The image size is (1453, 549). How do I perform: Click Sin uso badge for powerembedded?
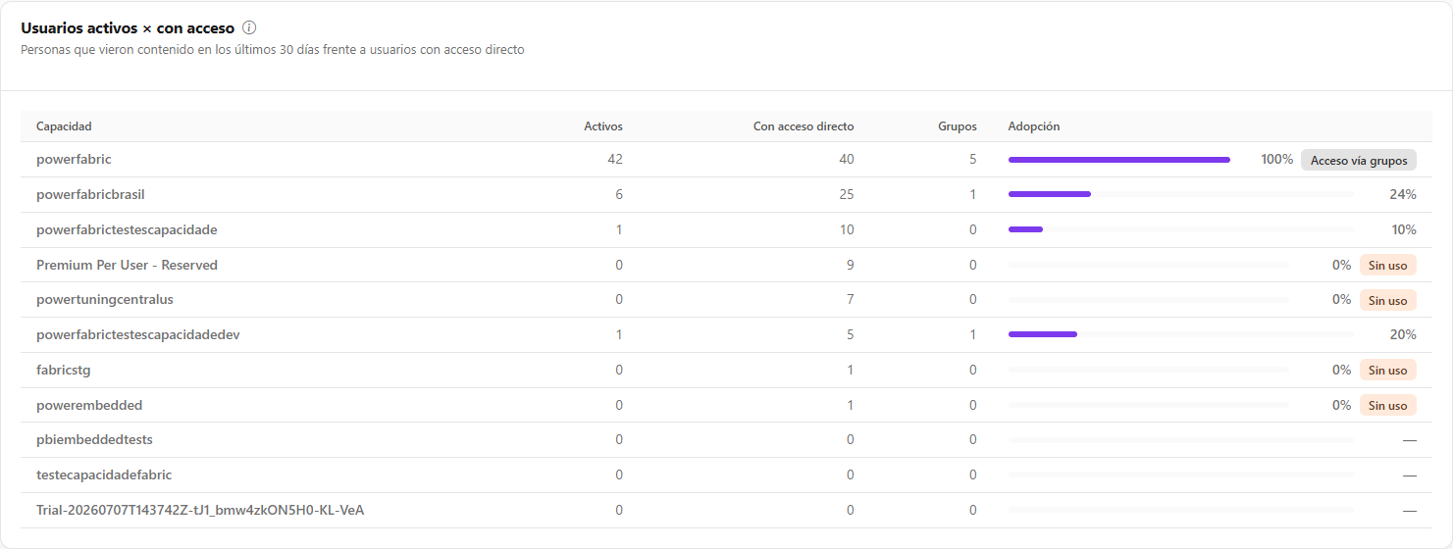1388,405
